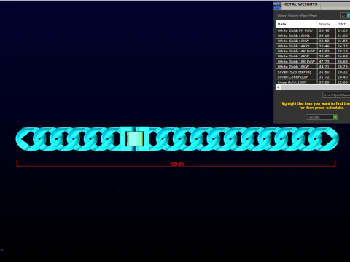350x262 pixels.
Task: Click the bracelet clasp in the viewport
Action: pos(135,139)
